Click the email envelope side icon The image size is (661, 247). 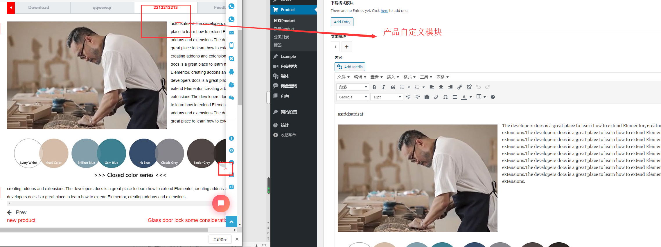click(x=231, y=33)
